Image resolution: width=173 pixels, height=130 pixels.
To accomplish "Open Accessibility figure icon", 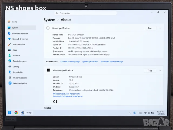I will pos(10,72).
